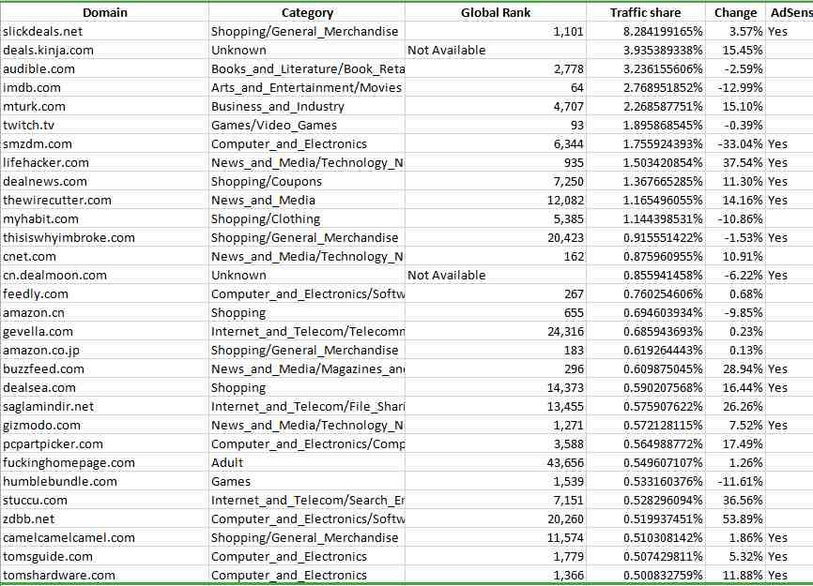
Task: Select the dealsea.com cell
Action: tap(104, 387)
